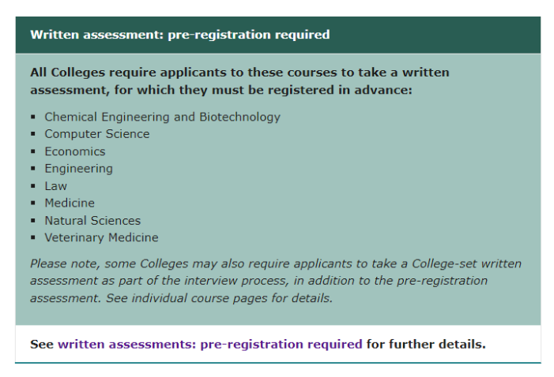Click the 'Written assessment: pre-registration required' header

coord(179,35)
